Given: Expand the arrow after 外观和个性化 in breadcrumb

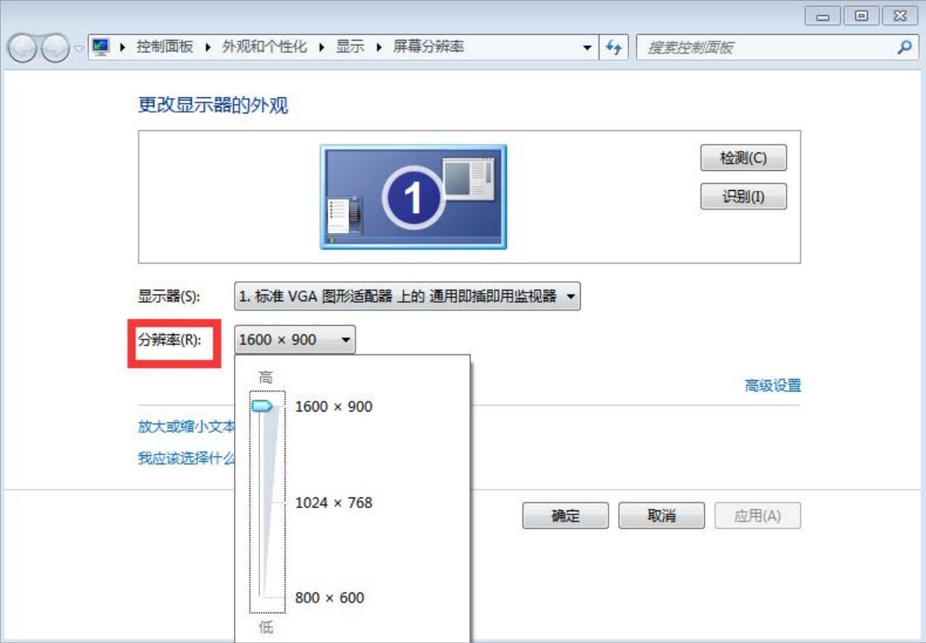Looking at the screenshot, I should coord(321,47).
